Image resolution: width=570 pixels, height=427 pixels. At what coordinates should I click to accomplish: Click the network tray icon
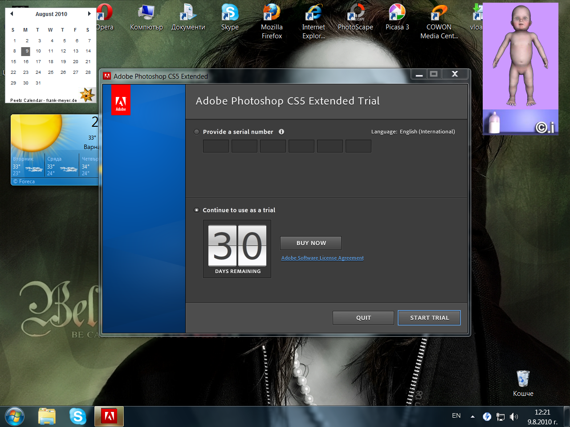click(x=501, y=417)
